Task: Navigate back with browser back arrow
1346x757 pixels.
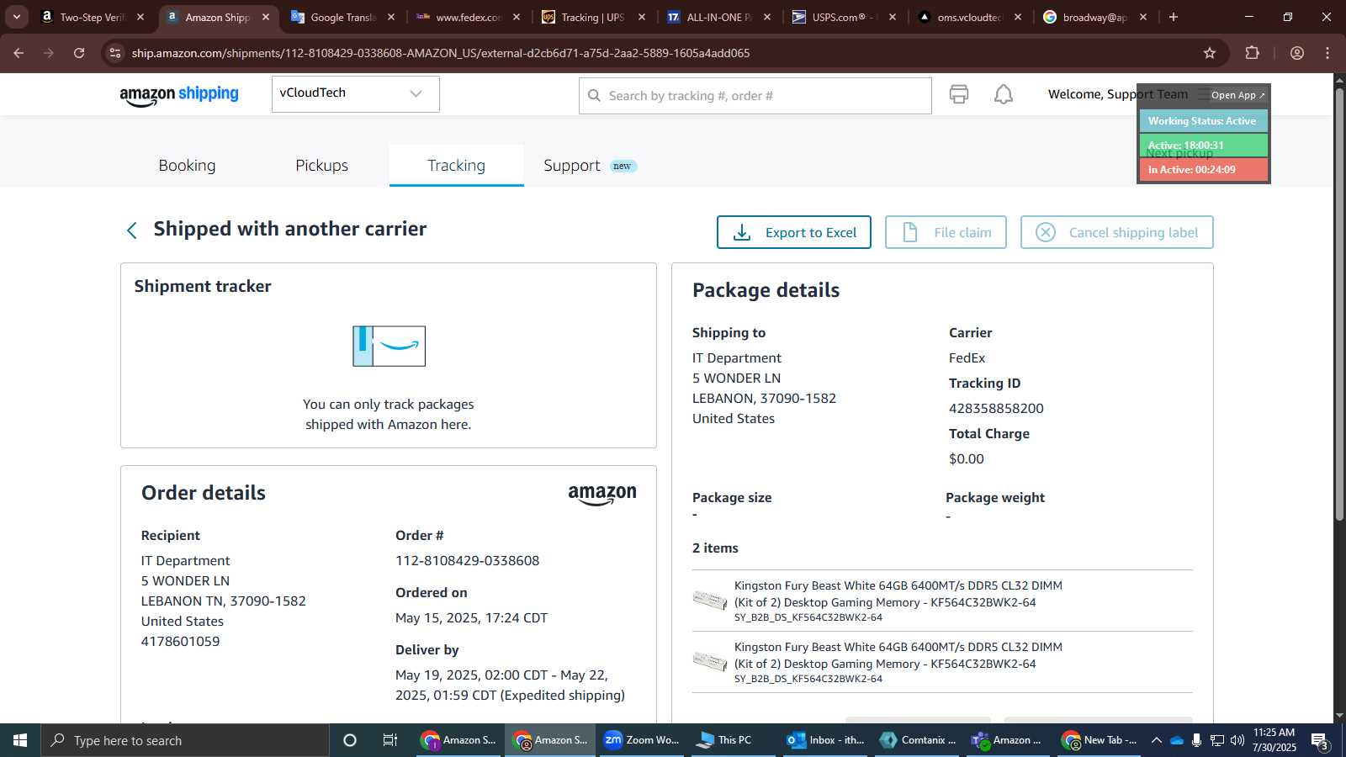Action: click(19, 53)
